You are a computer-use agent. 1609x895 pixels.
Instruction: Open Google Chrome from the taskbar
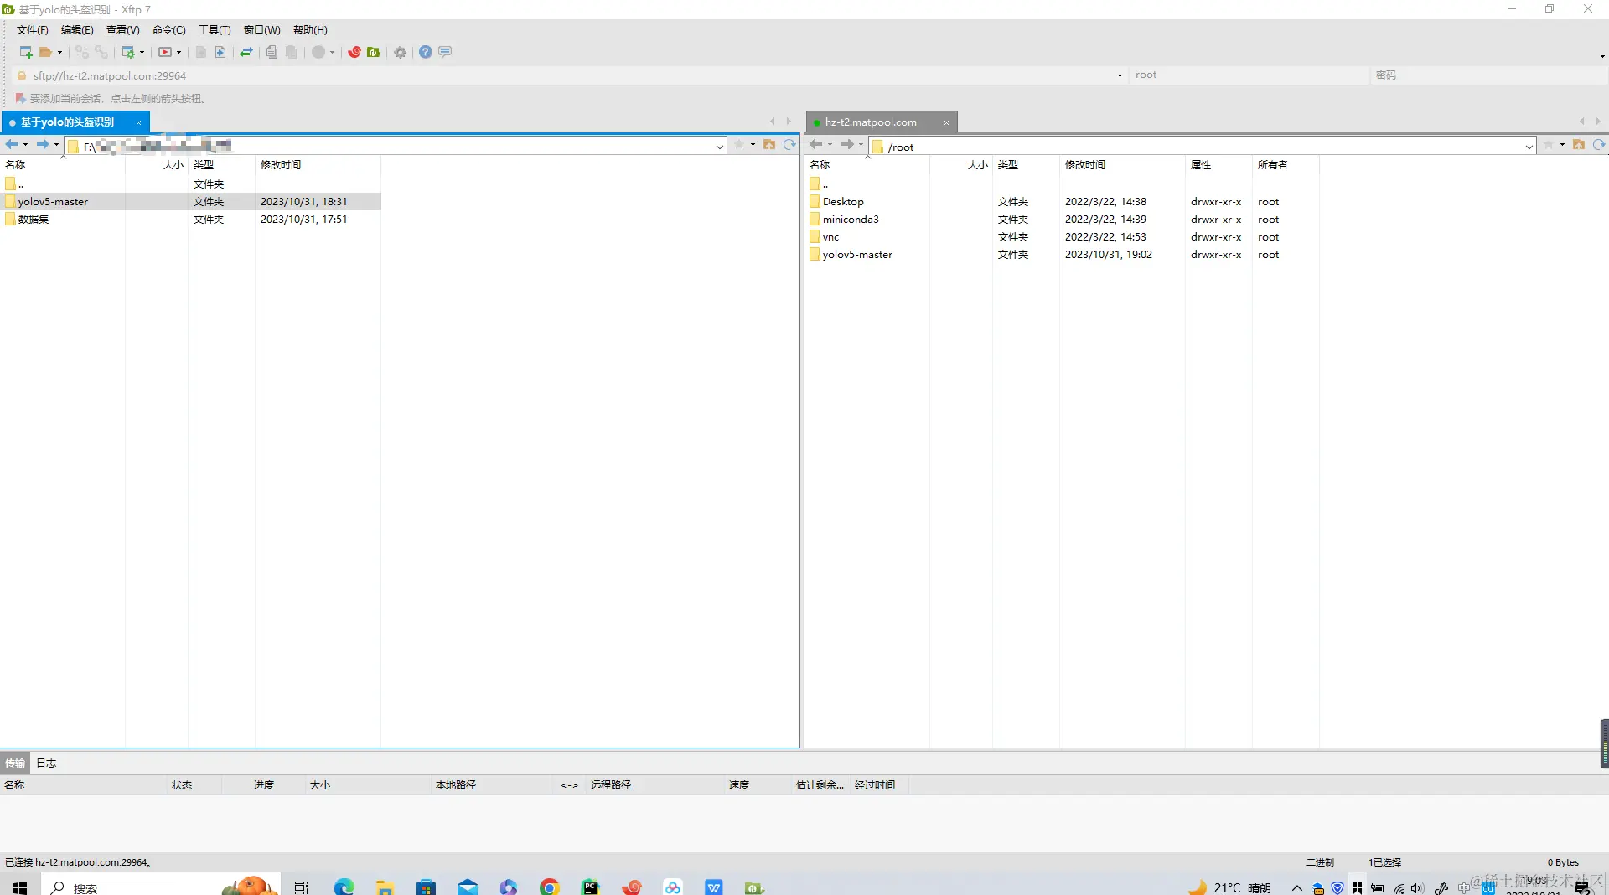tap(550, 887)
